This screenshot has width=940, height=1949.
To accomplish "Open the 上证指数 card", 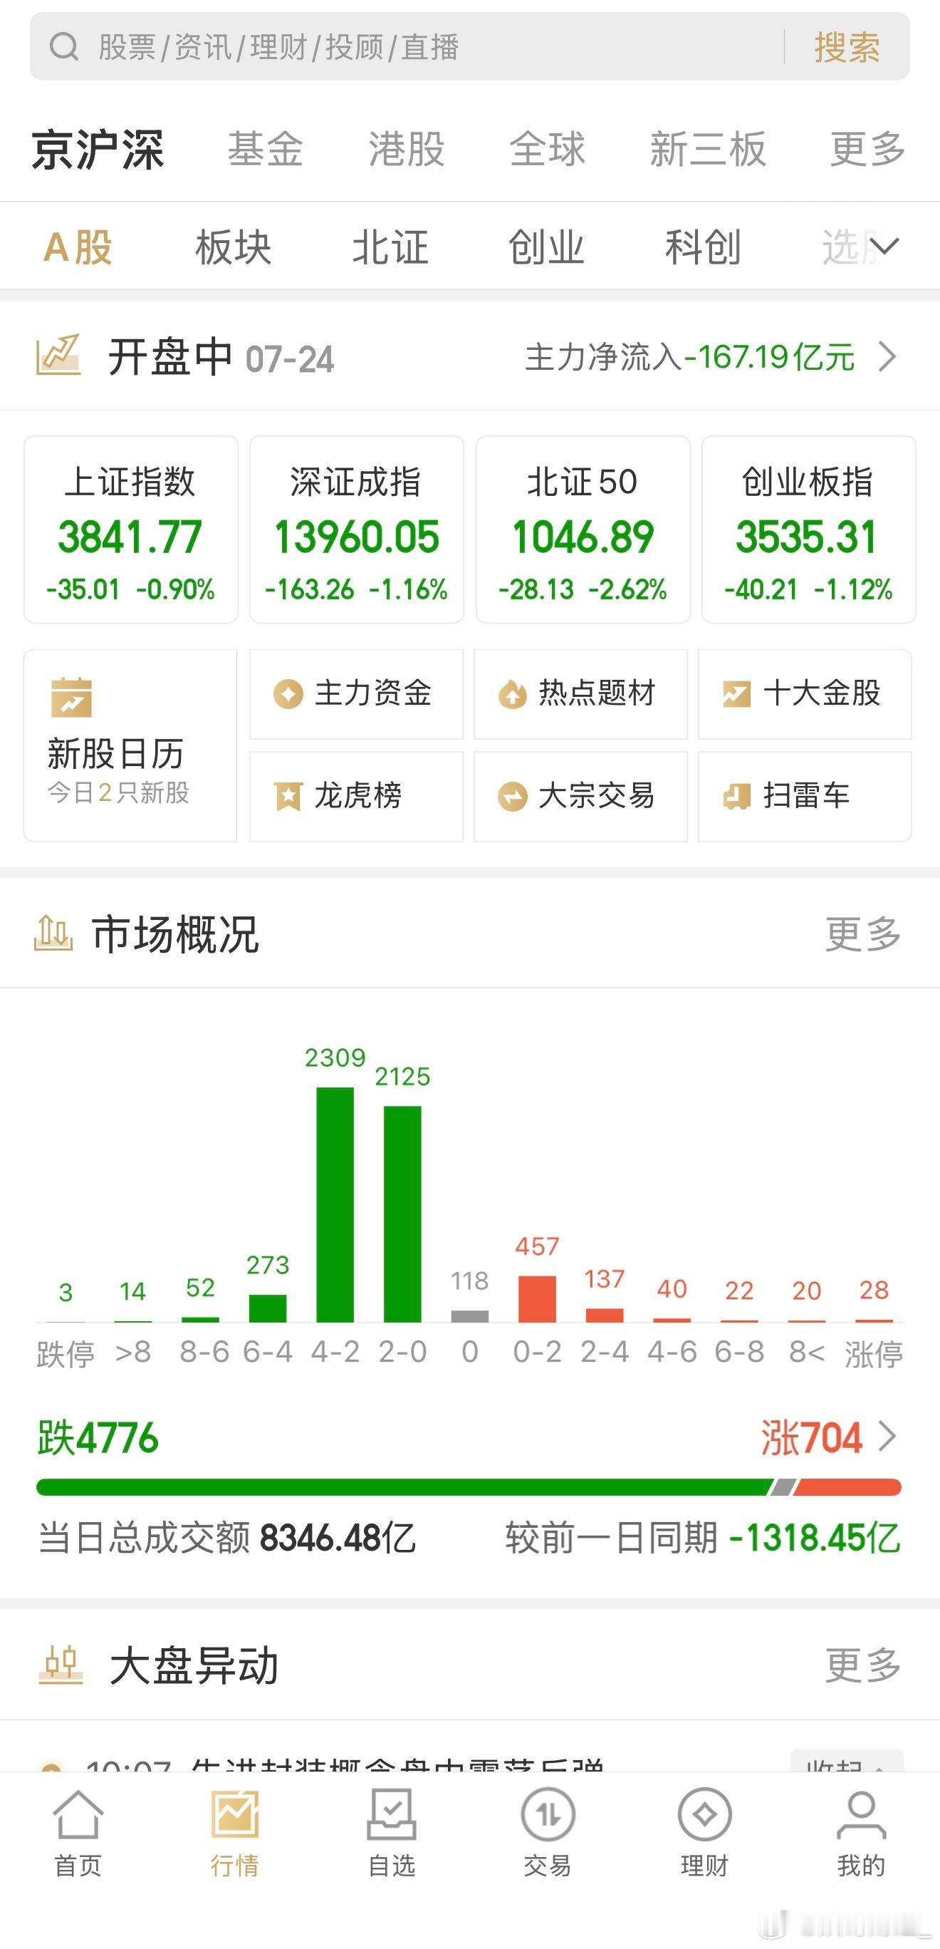I will 131,529.
